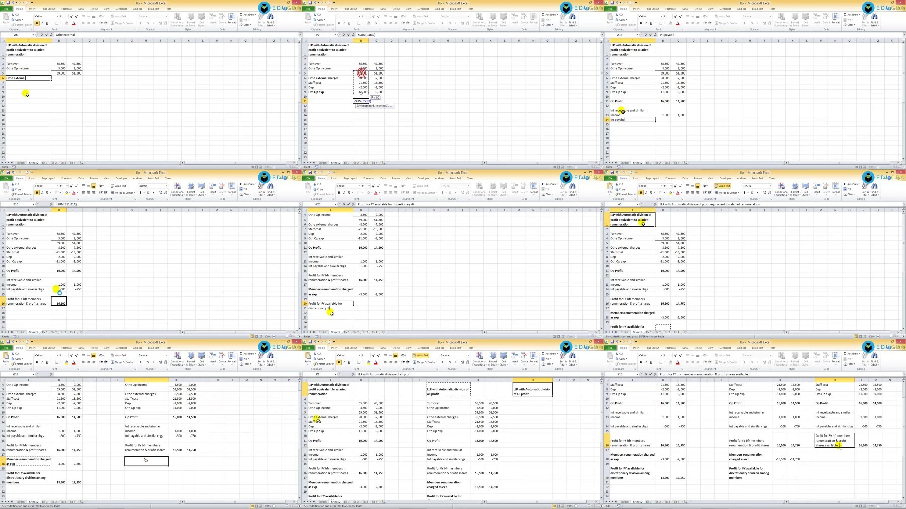Open the Insert tab in the window with Name Box A6
This screenshot has width=906, height=509.
point(32,9)
